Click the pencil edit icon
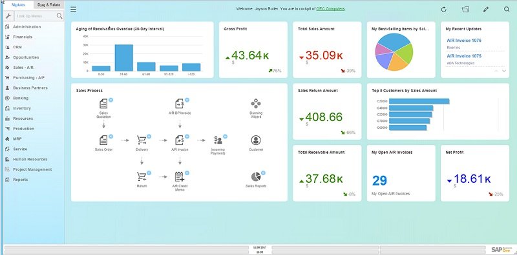The image size is (517, 255). click(486, 9)
